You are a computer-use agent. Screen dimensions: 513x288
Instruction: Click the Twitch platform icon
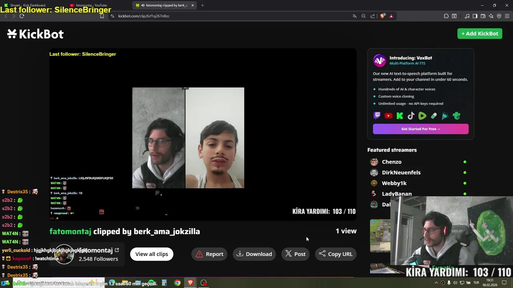tap(377, 116)
